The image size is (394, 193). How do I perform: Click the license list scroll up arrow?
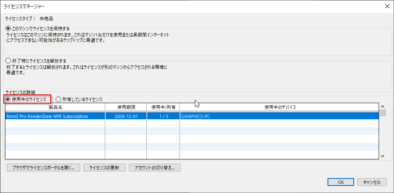pos(383,107)
